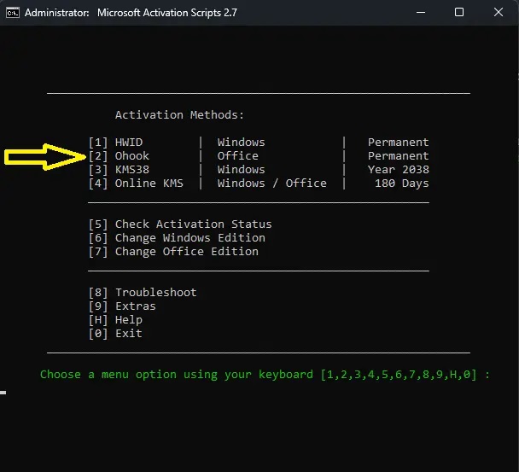The height and width of the screenshot is (472, 519).
Task: Click the '[0] Exit' line
Action: click(x=115, y=334)
